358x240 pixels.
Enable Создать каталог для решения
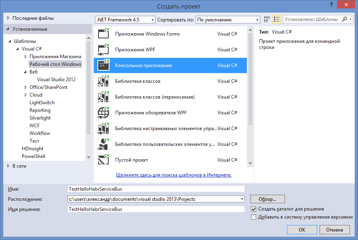point(253,209)
